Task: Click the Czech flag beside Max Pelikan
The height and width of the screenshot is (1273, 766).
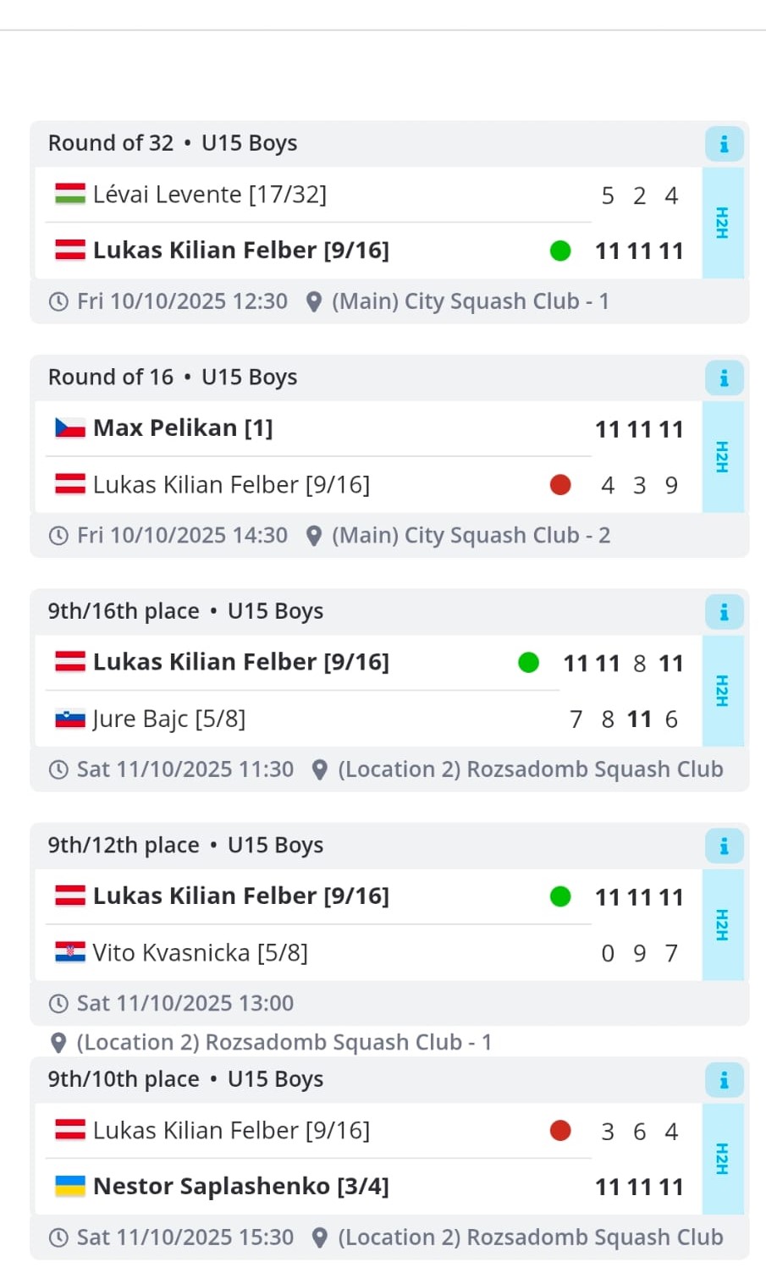Action: pos(70,428)
